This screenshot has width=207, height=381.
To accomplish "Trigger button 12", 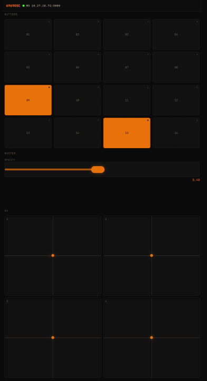I will pos(176,100).
